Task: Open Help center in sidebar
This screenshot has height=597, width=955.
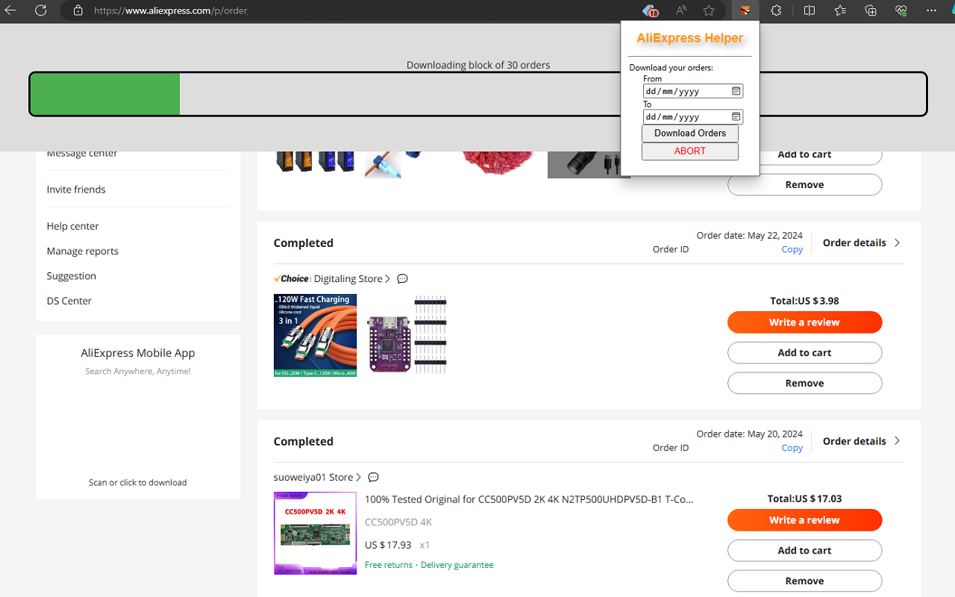Action: pos(72,226)
